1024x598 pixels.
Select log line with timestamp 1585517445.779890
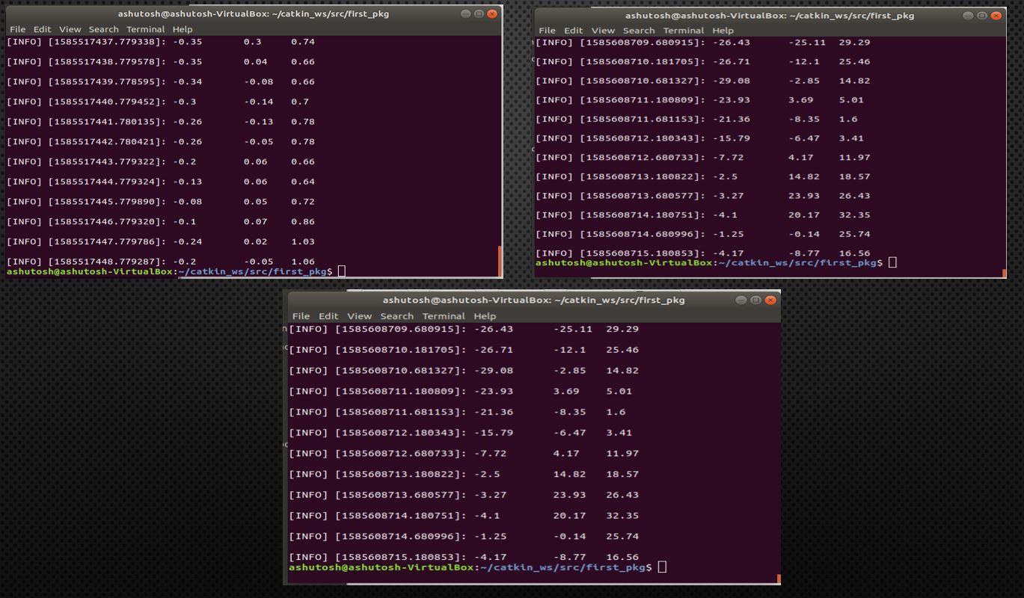tap(161, 201)
